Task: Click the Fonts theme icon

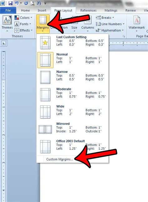Action: point(17,24)
